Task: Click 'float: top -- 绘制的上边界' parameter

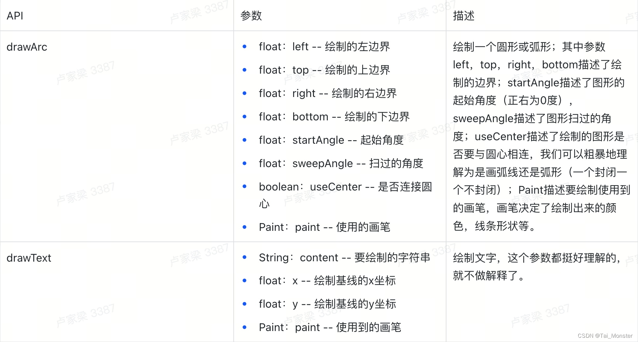Action: 324,70
